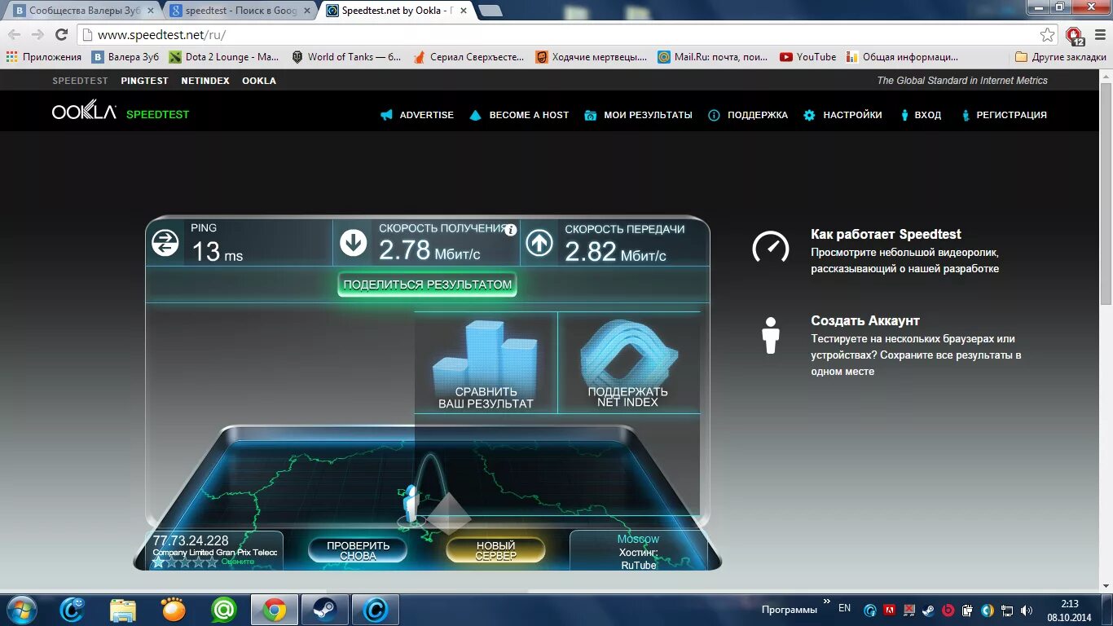Open ПОДДЕРЖКА support page
The image size is (1113, 626).
[x=748, y=115]
